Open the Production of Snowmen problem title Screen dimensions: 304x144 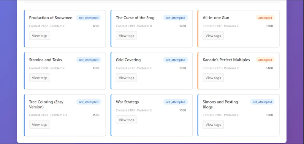[51, 18]
